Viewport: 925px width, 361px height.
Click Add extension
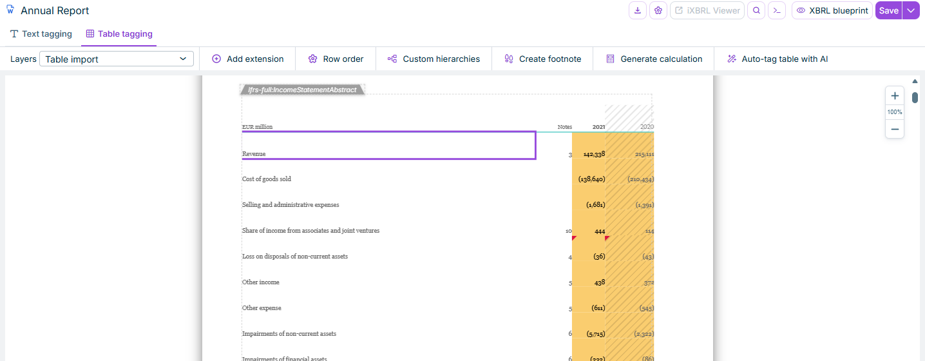pyautogui.click(x=248, y=59)
